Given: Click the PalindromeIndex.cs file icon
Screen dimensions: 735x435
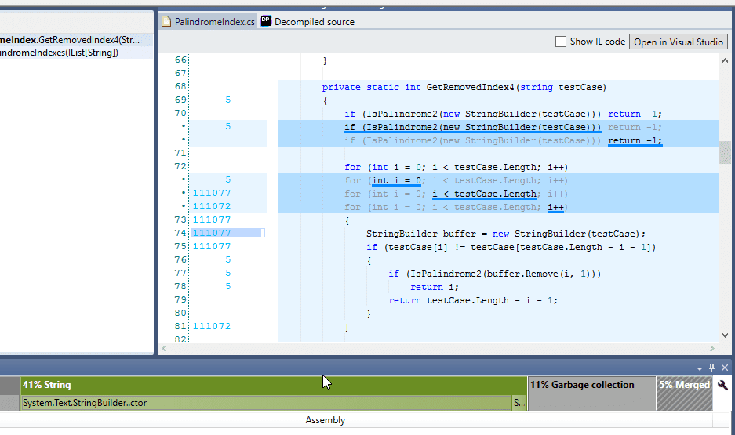Looking at the screenshot, I should (x=166, y=22).
